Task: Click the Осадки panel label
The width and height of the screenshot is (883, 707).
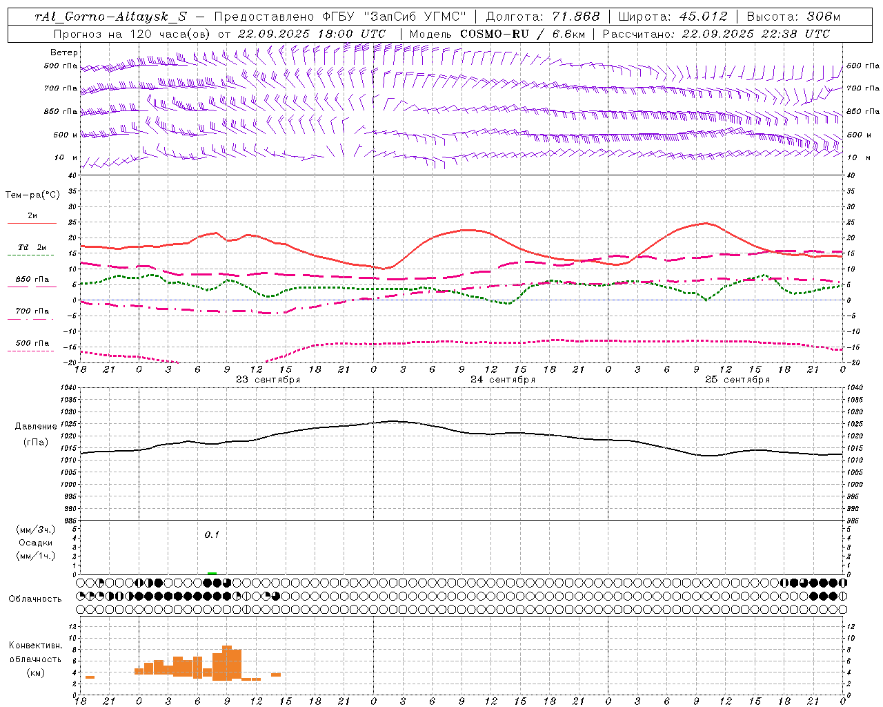Action: pos(35,543)
